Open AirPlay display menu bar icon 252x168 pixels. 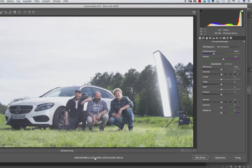coord(218,1)
